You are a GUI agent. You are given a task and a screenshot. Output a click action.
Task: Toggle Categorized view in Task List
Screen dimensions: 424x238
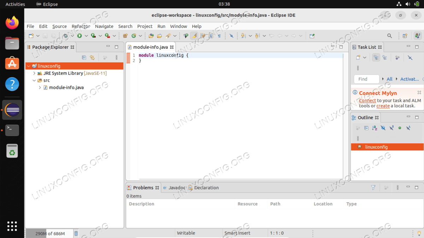376,58
